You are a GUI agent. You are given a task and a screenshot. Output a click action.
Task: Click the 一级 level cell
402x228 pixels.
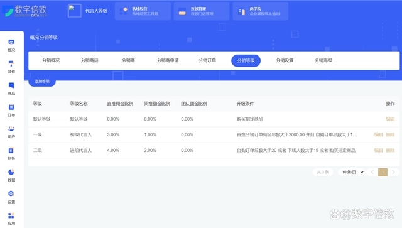click(x=38, y=134)
